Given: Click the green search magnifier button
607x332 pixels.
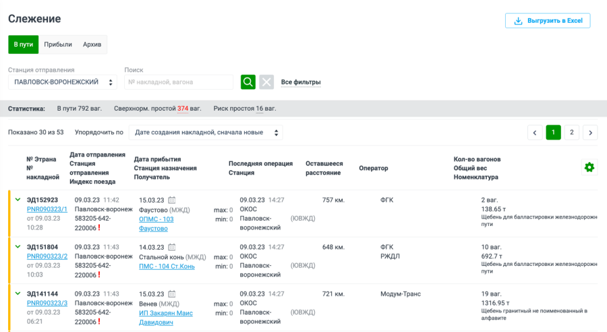Looking at the screenshot, I should pyautogui.click(x=248, y=82).
